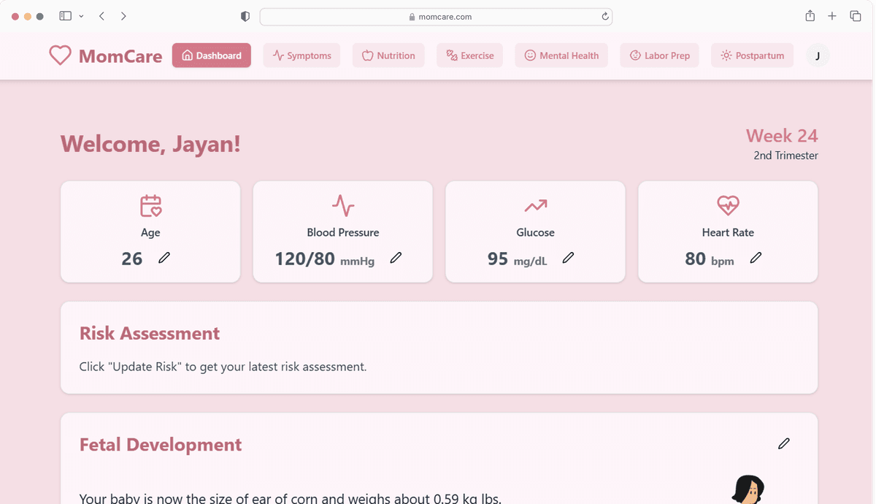Click the Age calendar-heart icon
876x504 pixels.
coord(150,206)
